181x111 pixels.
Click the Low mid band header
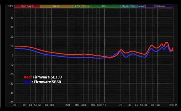[x=81, y=6]
